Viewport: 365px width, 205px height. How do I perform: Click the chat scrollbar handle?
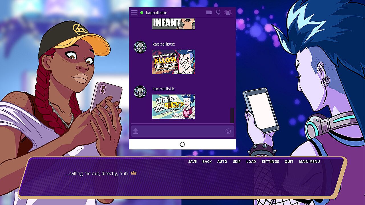232,115
